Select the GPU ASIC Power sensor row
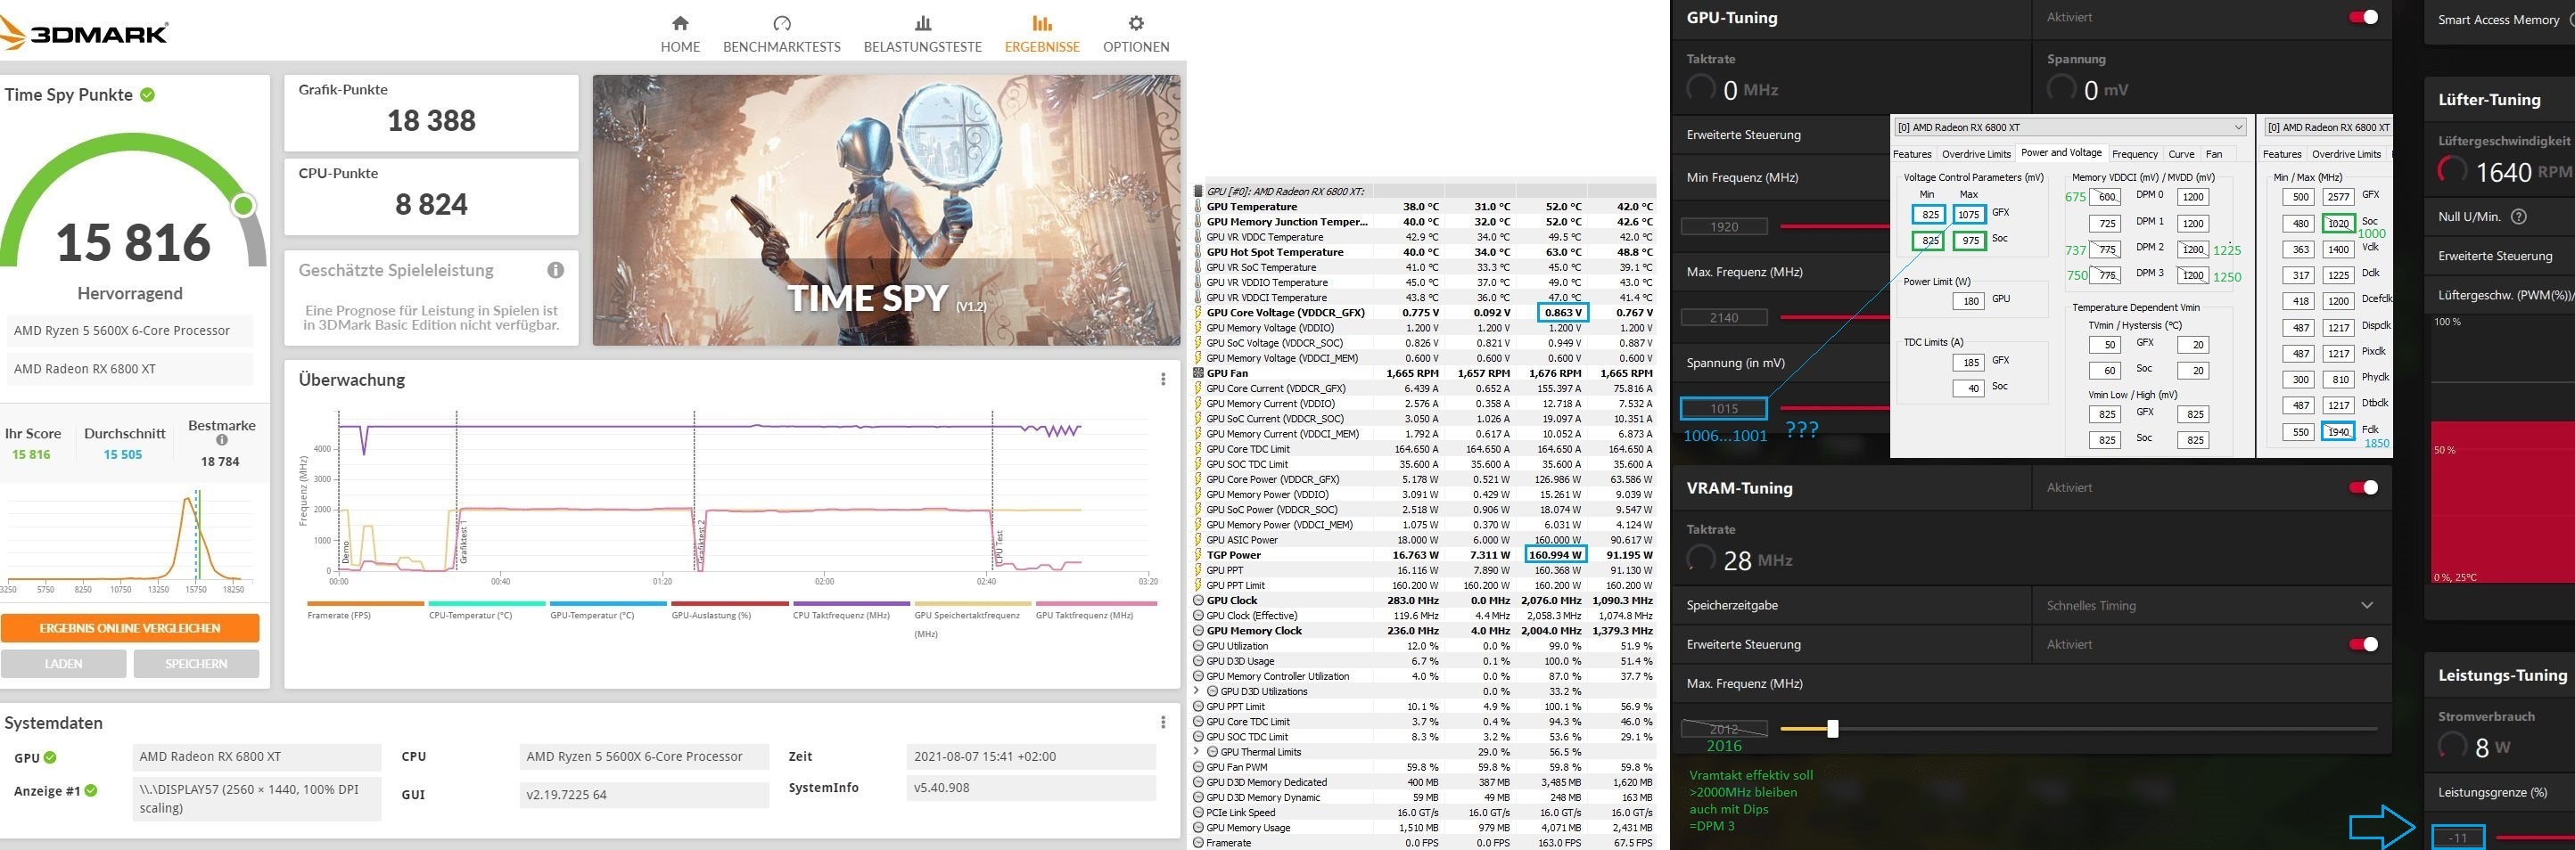The width and height of the screenshot is (2575, 850). click(x=1423, y=540)
